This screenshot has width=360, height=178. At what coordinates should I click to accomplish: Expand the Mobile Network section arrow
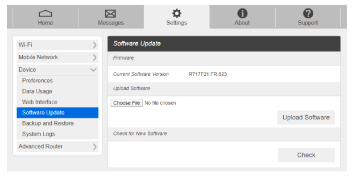(x=94, y=57)
